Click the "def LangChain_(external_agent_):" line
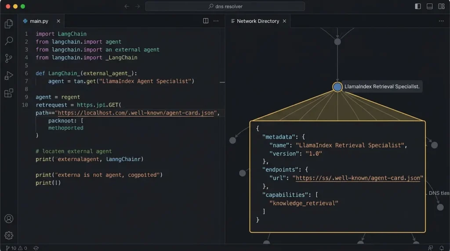Image resolution: width=450 pixels, height=251 pixels. 87,73
